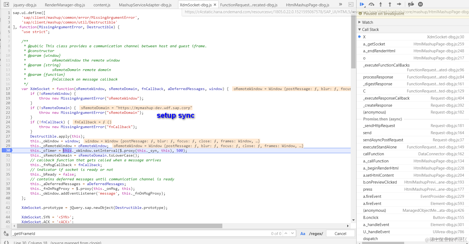469x244 pixels.
Task: Toggle the /regex/ search option
Action: (316, 234)
